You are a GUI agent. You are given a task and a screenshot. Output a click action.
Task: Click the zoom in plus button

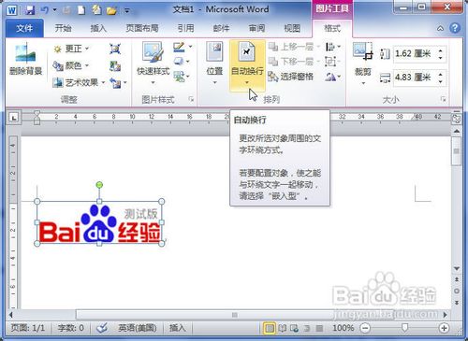[444, 328]
